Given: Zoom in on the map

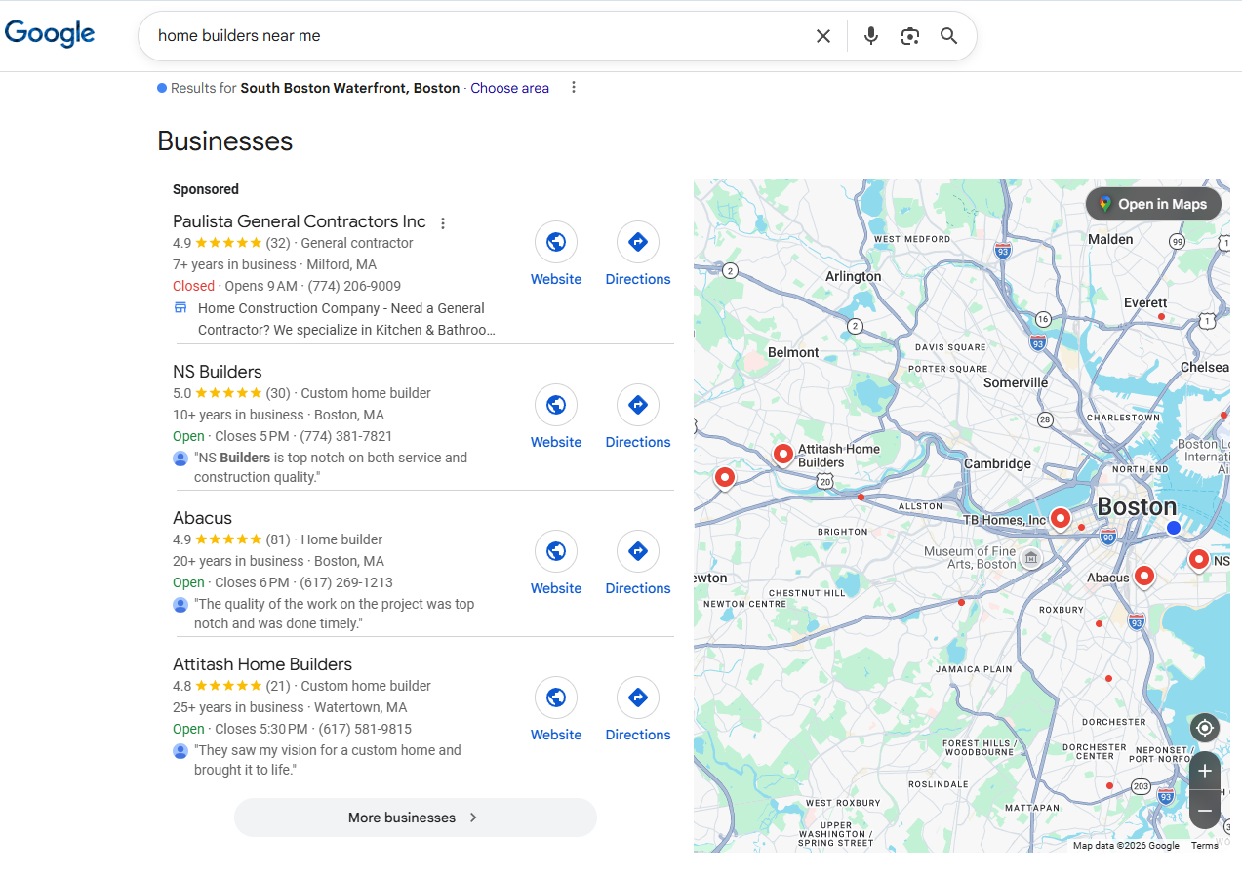Looking at the screenshot, I should point(1205,771).
